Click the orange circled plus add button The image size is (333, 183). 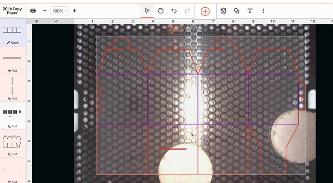[x=205, y=11]
